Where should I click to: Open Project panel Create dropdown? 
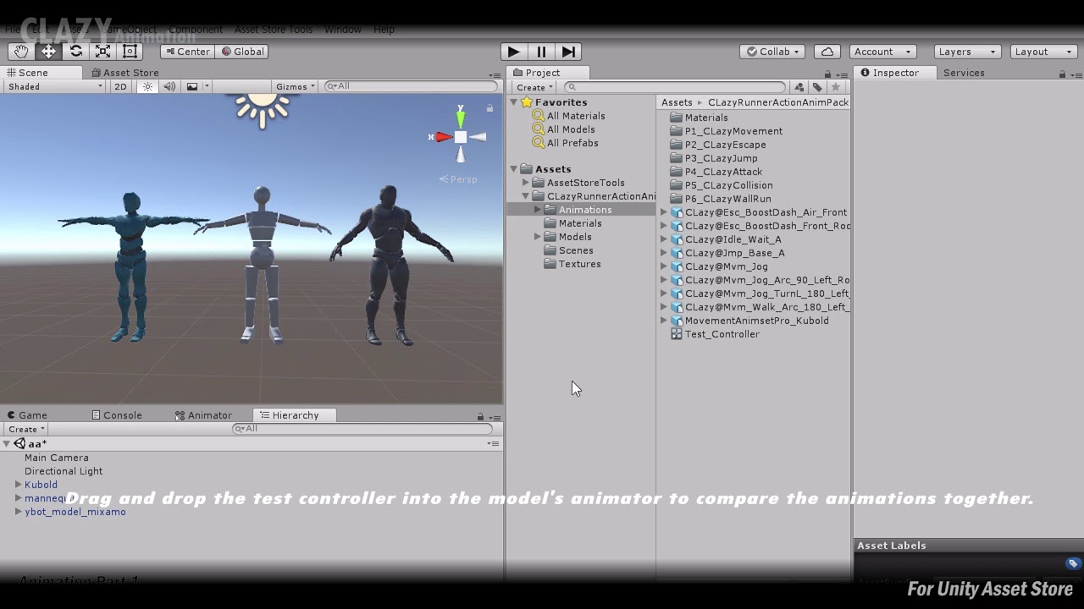tap(534, 87)
